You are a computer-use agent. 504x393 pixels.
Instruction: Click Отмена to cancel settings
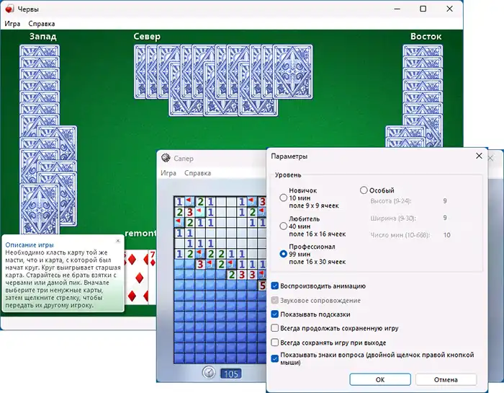446,379
